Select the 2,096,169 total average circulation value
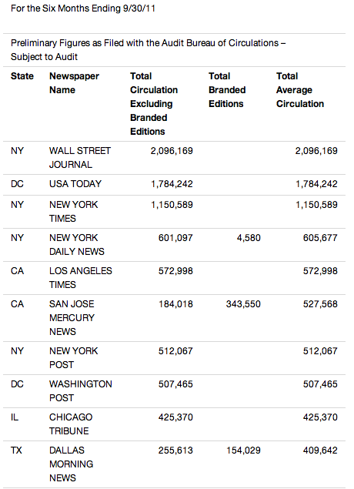Screen dimensions: 354x489 [316, 151]
